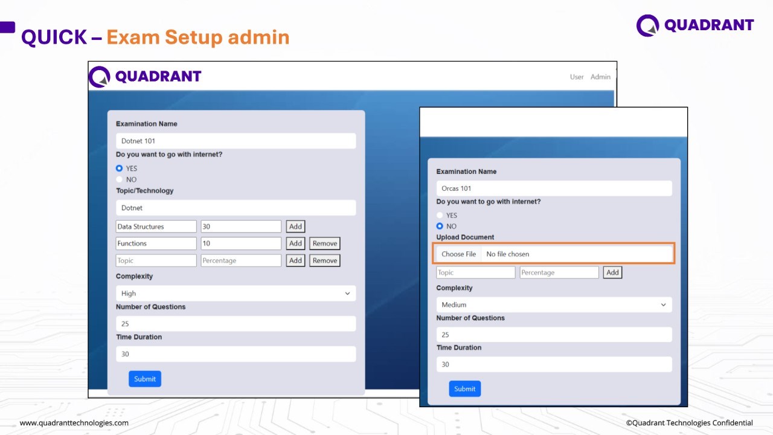
Task: Submit the Orcas 101 exam form
Action: point(465,389)
